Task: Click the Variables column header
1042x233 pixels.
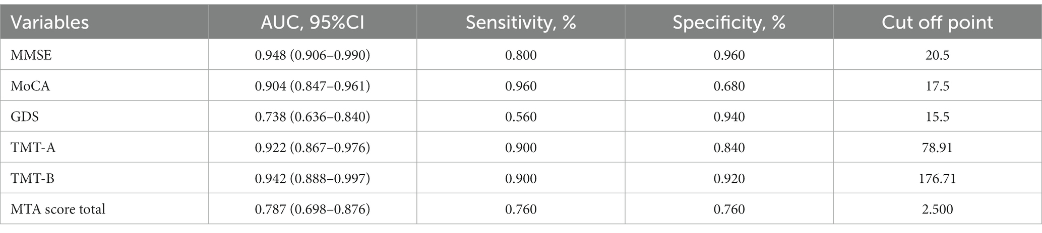Action: pyautogui.click(x=50, y=23)
